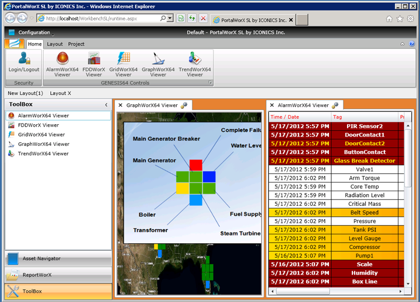The width and height of the screenshot is (420, 302).
Task: Switch to the Layout ribbon tab
Action: click(55, 44)
